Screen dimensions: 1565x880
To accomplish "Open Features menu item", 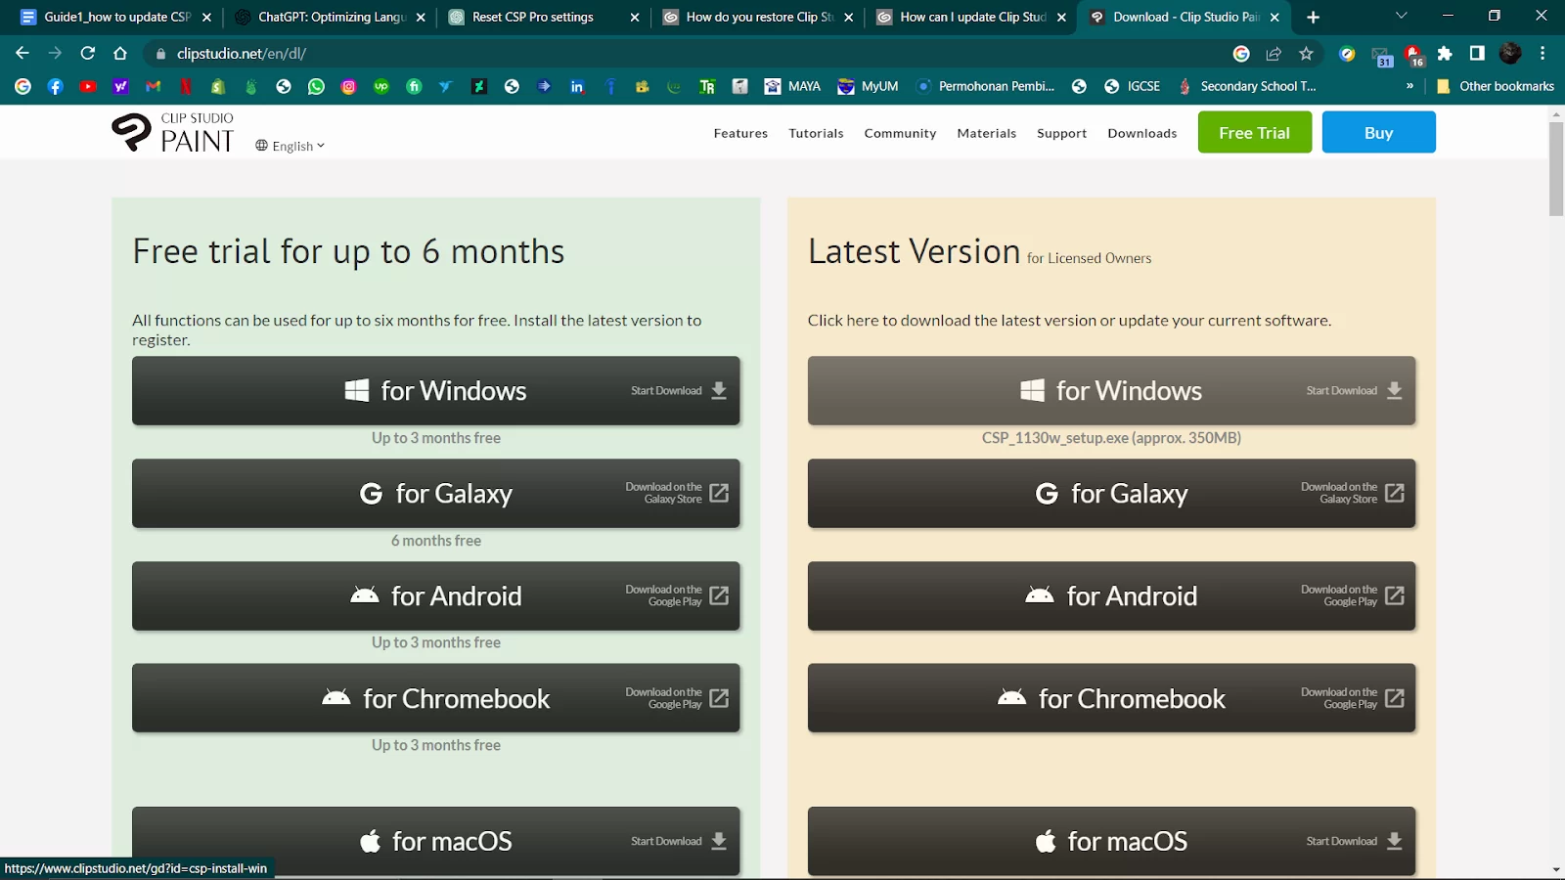I will tap(740, 133).
